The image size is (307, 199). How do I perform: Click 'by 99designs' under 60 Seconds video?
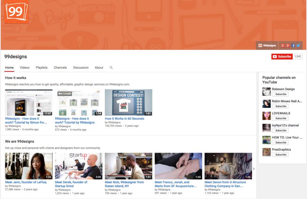[x=112, y=122]
